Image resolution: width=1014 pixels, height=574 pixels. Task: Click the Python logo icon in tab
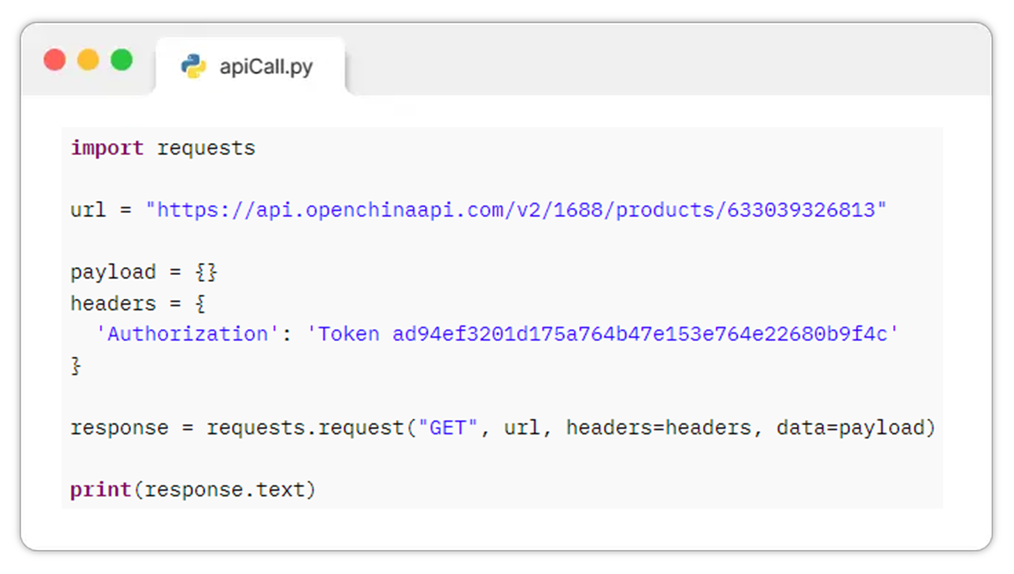[x=194, y=66]
